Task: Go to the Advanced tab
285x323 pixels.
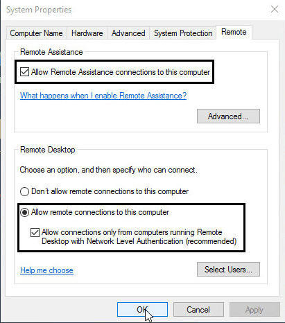Action: [128, 33]
